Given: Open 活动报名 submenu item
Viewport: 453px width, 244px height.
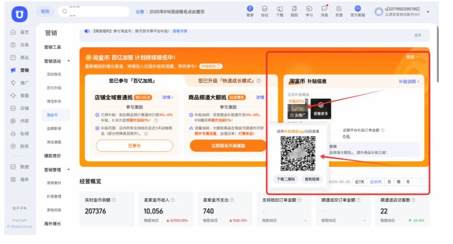Looking at the screenshot, I should pyautogui.click(x=54, y=74).
